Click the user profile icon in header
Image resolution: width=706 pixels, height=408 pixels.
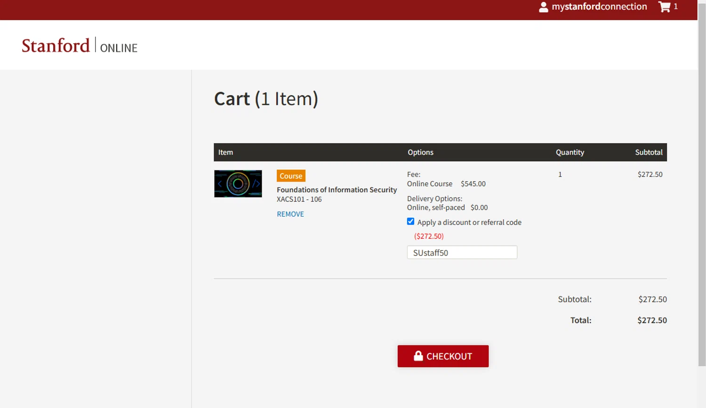543,7
